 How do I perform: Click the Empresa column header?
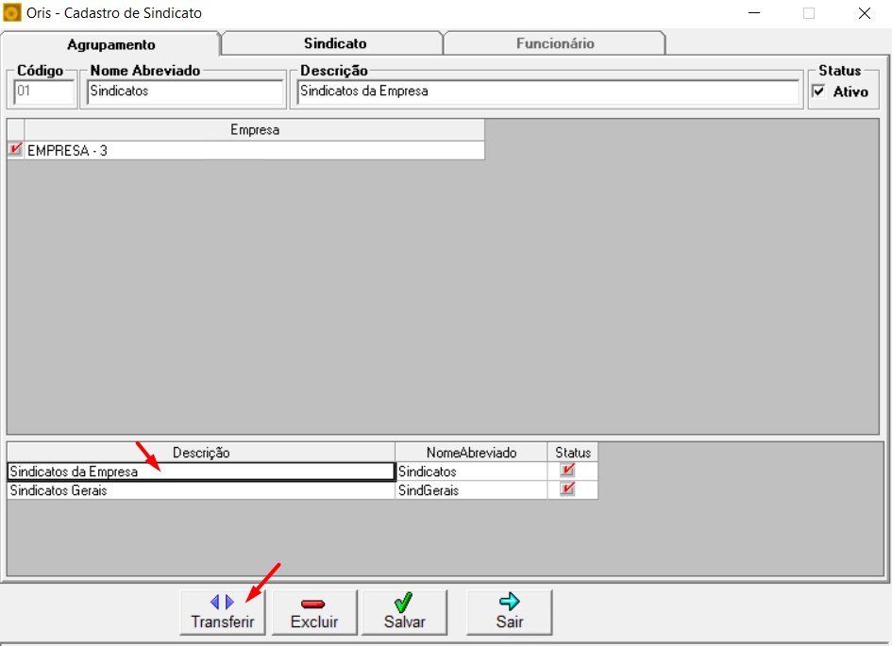254,130
